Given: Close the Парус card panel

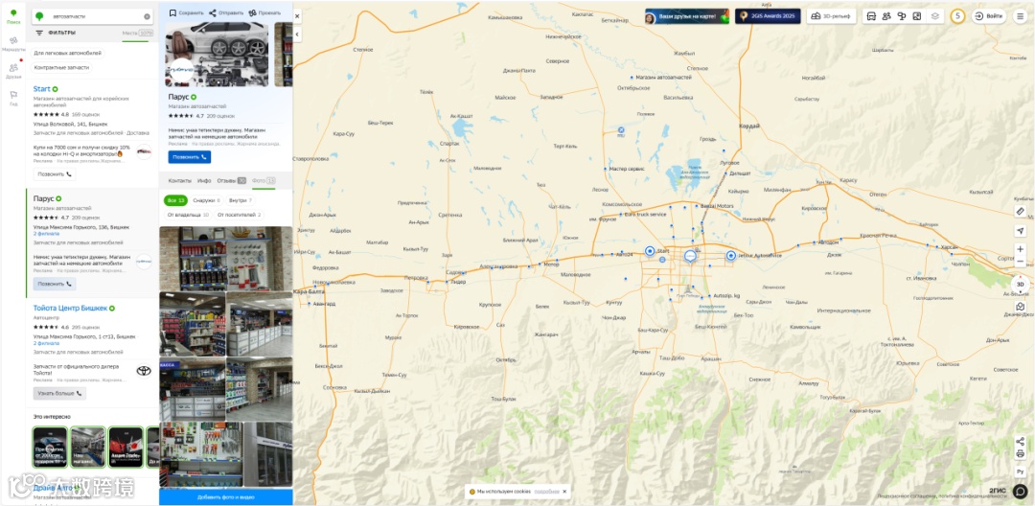Looking at the screenshot, I should click(297, 16).
